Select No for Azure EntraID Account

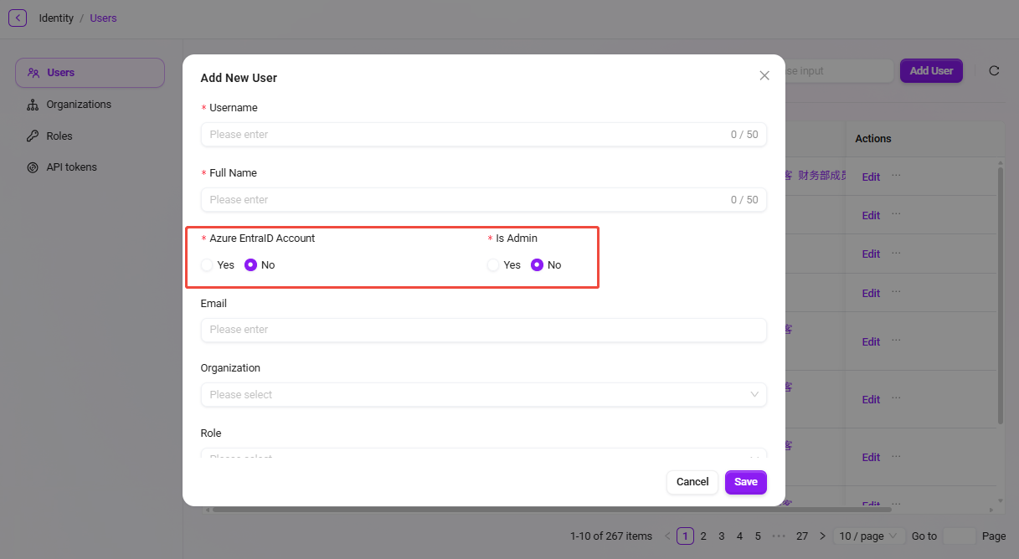click(x=250, y=265)
